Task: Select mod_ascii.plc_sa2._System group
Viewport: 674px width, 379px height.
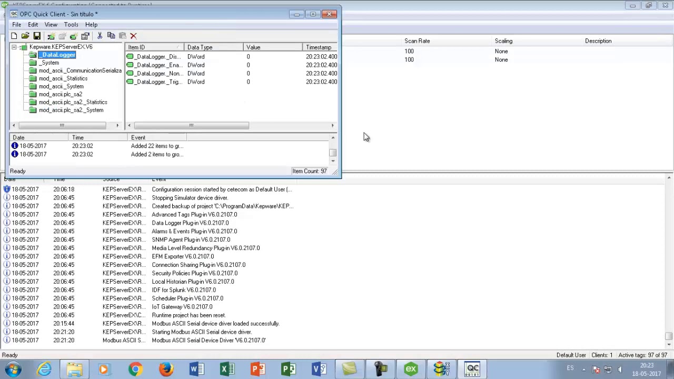Action: (71, 110)
